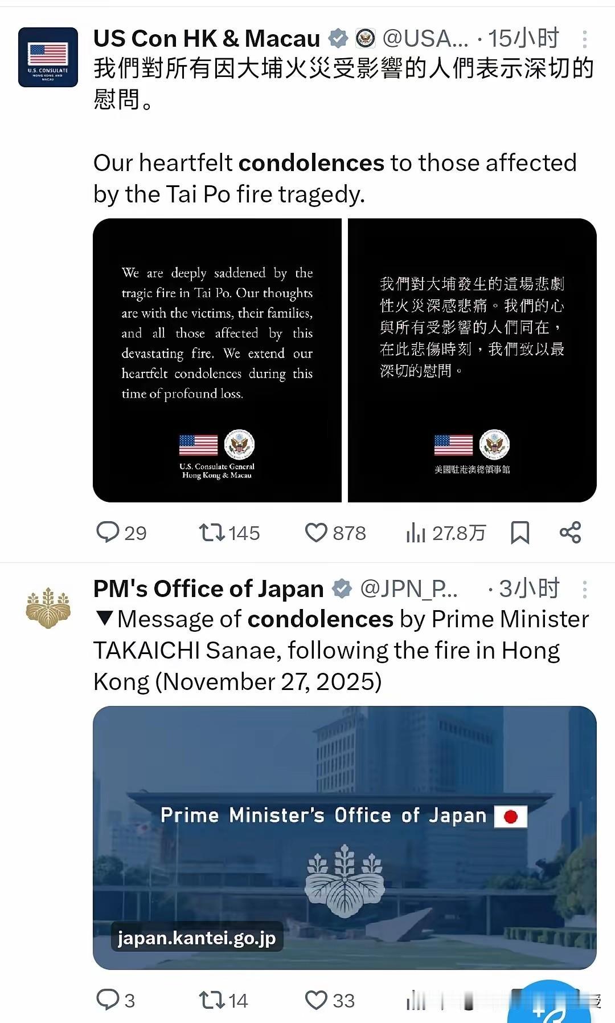Open the English condolence statement image

tap(217, 360)
